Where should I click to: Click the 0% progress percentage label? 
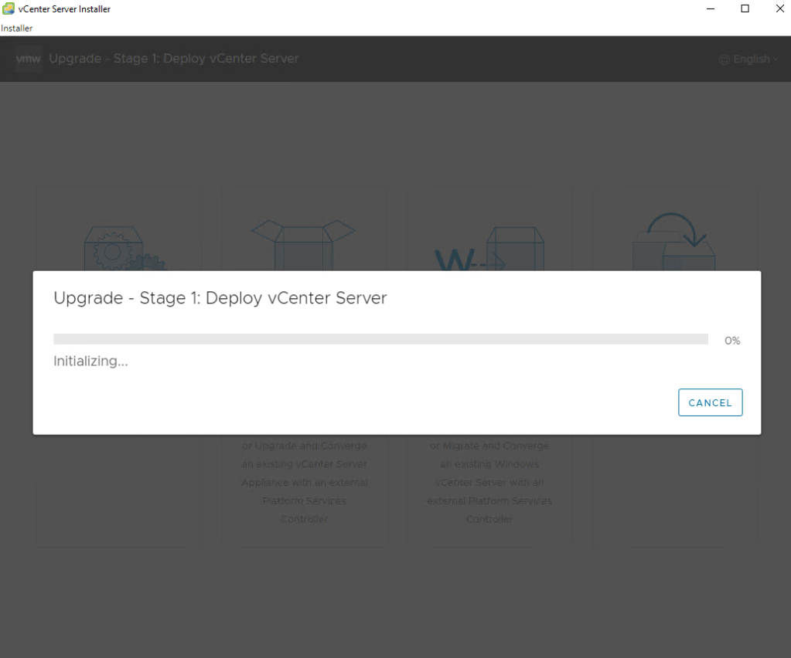pyautogui.click(x=731, y=341)
